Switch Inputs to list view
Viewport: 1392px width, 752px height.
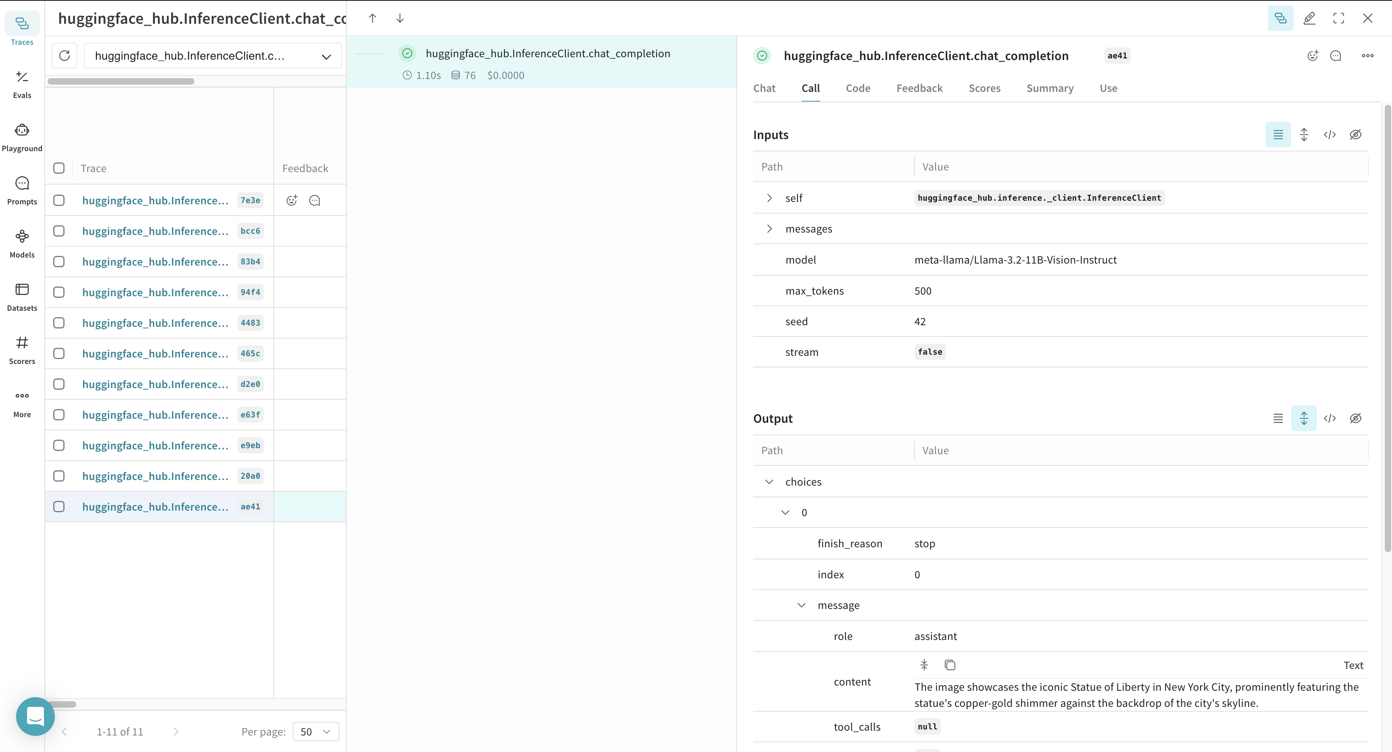[x=1278, y=135]
